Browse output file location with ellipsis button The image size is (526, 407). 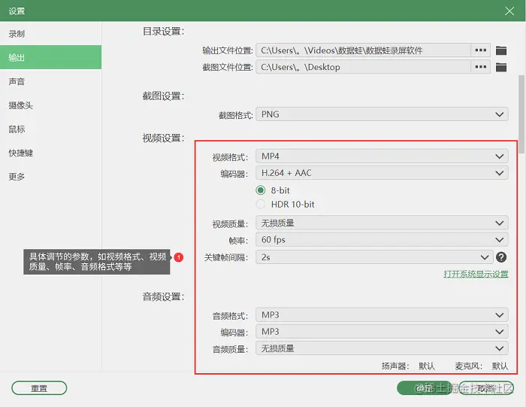pos(481,50)
